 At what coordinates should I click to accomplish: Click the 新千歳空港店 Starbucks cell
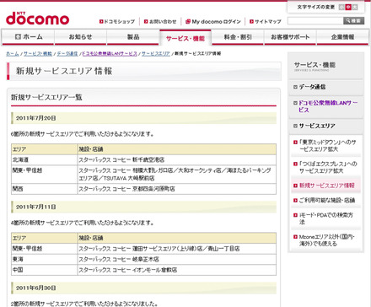pos(176,159)
